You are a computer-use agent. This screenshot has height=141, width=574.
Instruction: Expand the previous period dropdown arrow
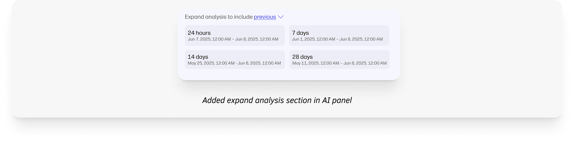[x=281, y=17]
